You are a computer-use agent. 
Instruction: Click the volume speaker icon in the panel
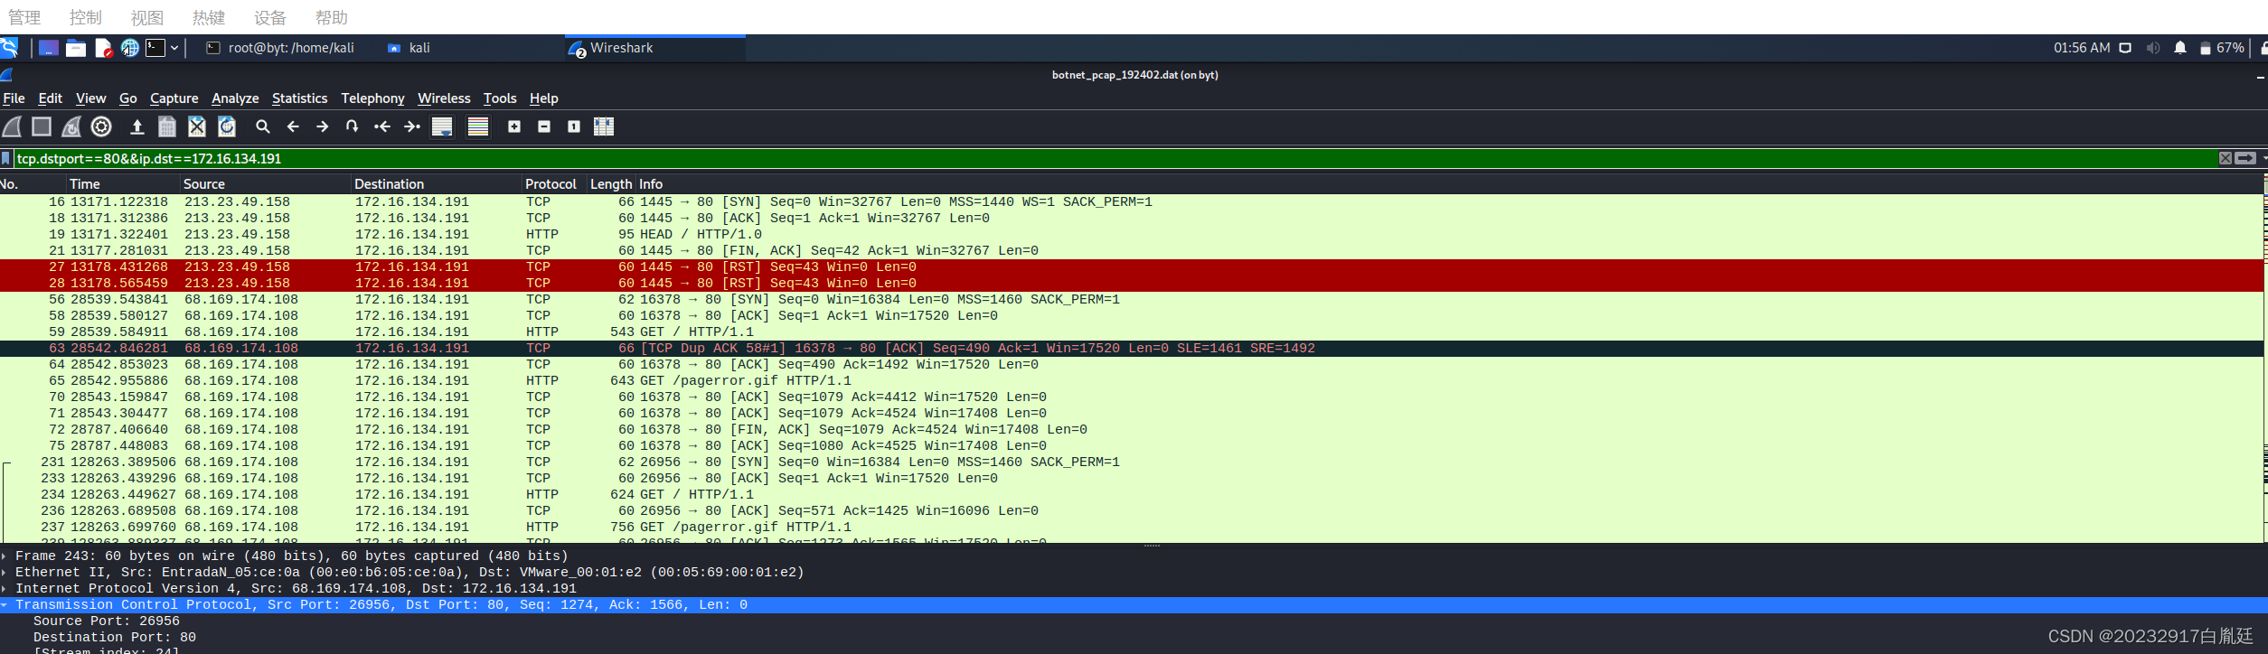[2153, 48]
